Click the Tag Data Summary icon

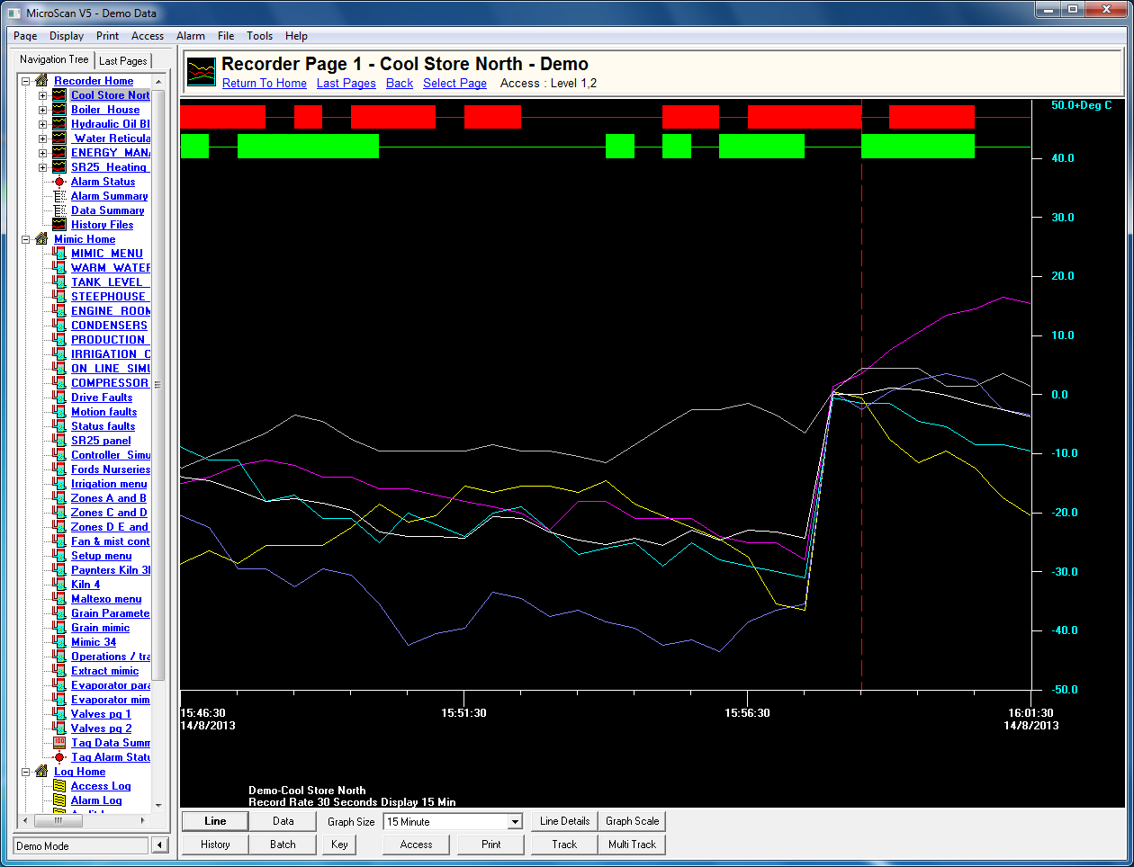tap(59, 743)
